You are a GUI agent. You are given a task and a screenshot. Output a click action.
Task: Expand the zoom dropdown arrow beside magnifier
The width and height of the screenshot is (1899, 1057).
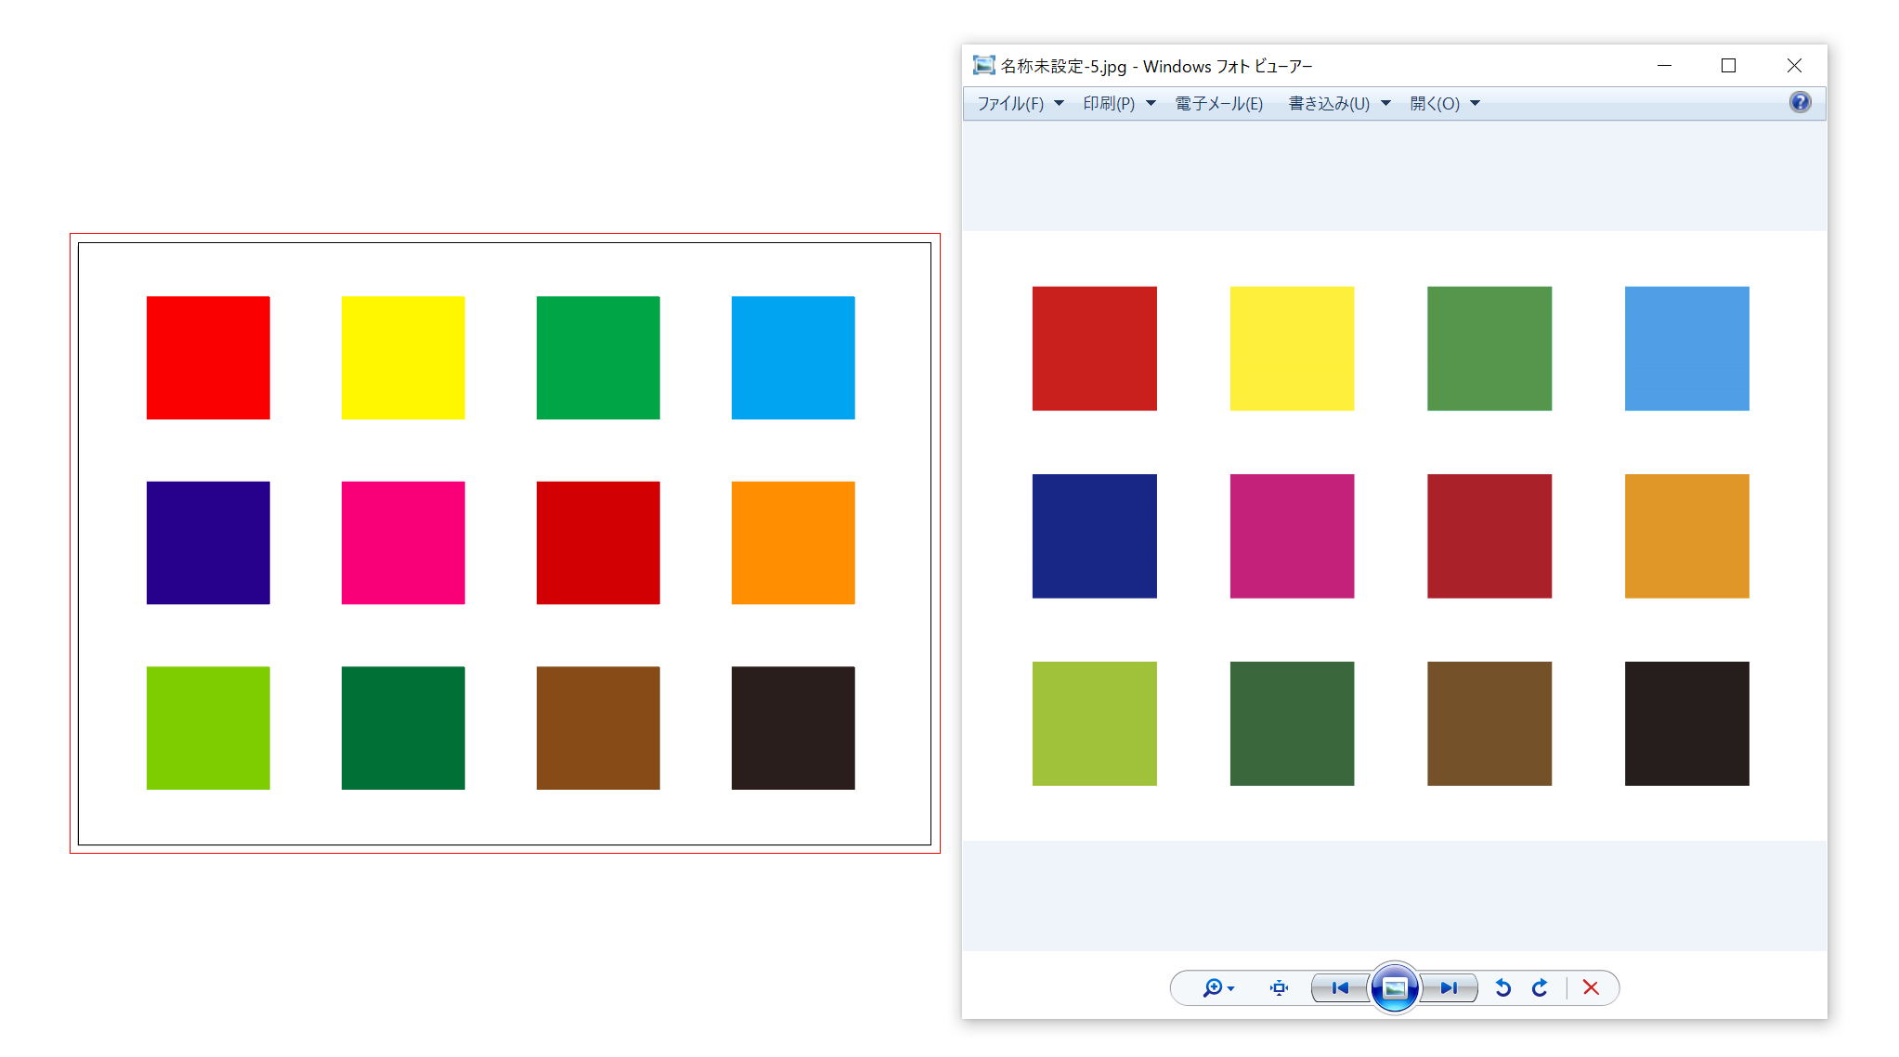pos(1231,989)
